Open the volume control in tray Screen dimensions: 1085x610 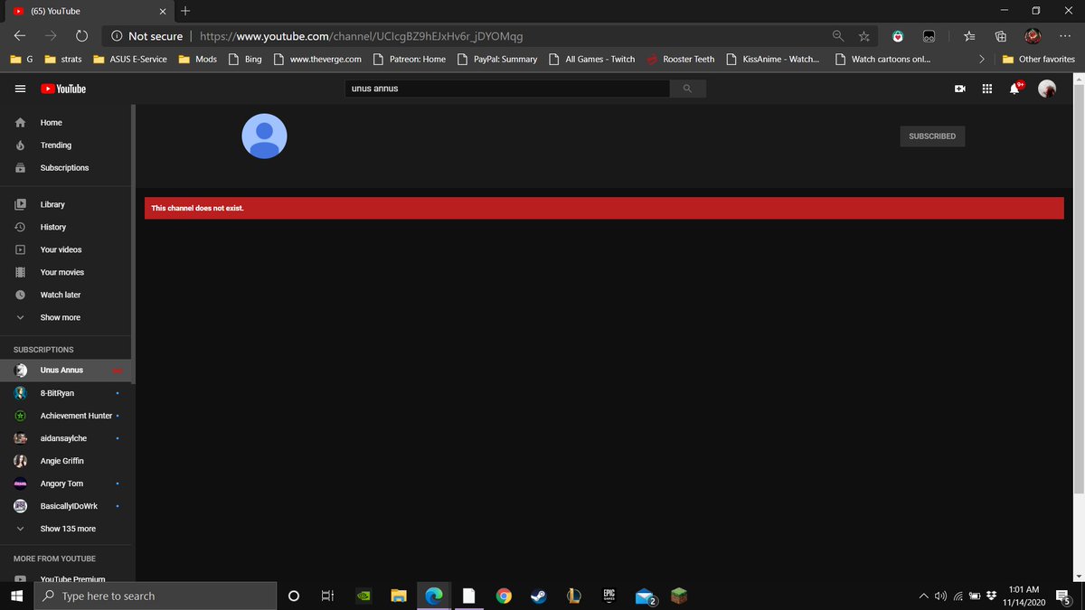click(940, 596)
